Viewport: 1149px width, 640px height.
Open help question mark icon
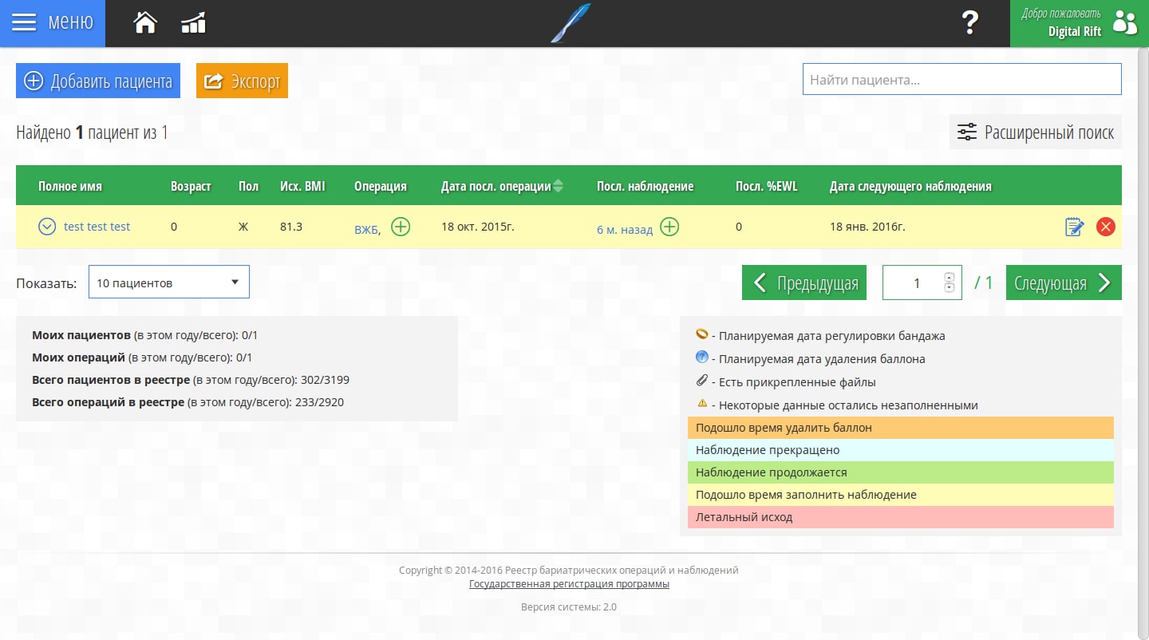pyautogui.click(x=969, y=23)
